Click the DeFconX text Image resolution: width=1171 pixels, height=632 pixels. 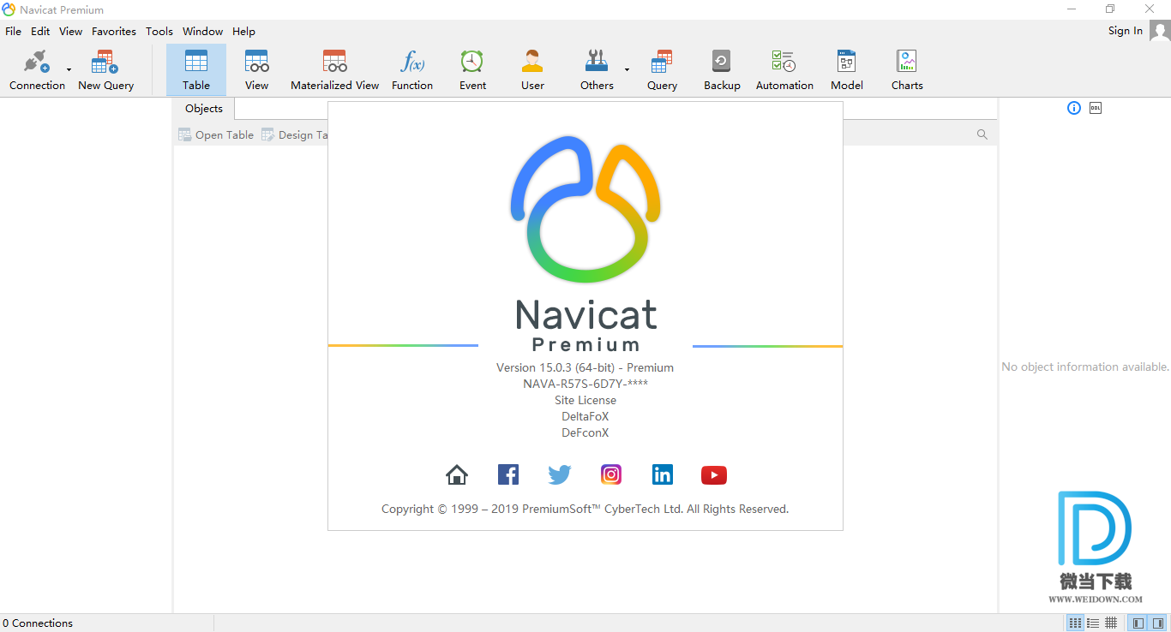(x=585, y=432)
